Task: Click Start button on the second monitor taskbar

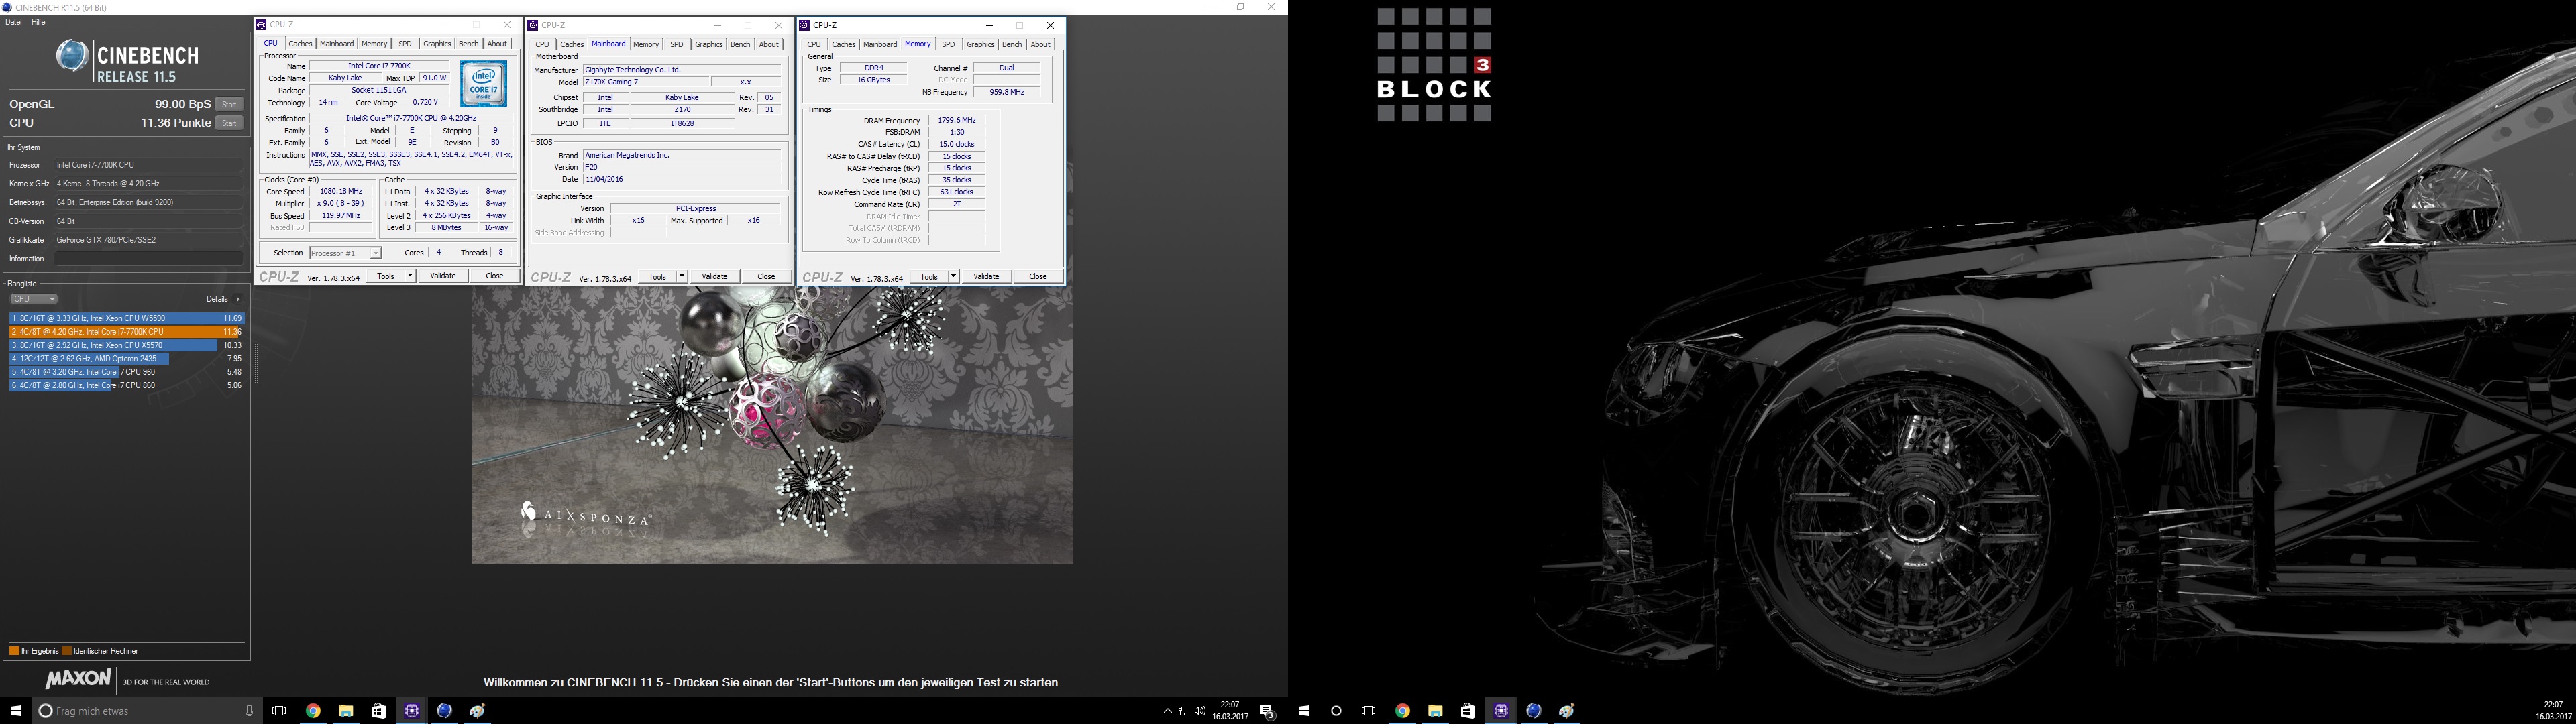Action: [x=1304, y=711]
